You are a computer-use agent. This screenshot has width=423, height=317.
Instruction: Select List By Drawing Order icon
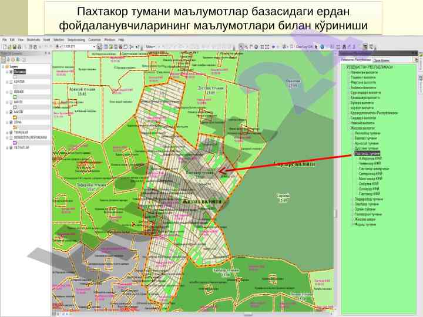[3, 60]
